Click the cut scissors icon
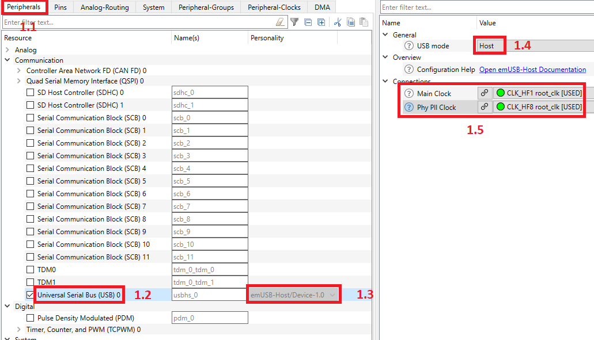 point(338,22)
